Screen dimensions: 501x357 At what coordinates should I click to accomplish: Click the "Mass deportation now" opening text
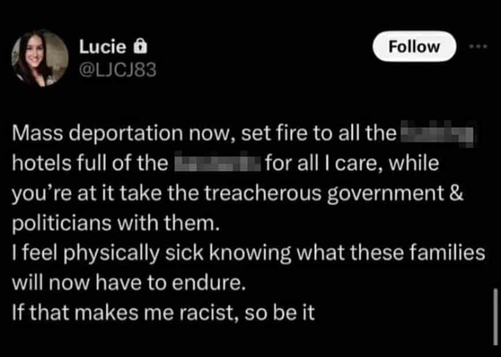(x=123, y=134)
